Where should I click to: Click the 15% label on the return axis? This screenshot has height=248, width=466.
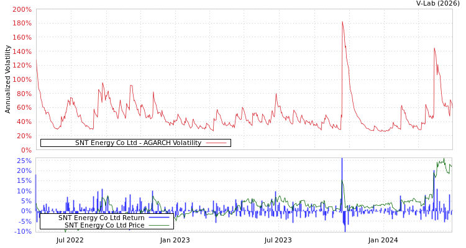click(x=24, y=181)
